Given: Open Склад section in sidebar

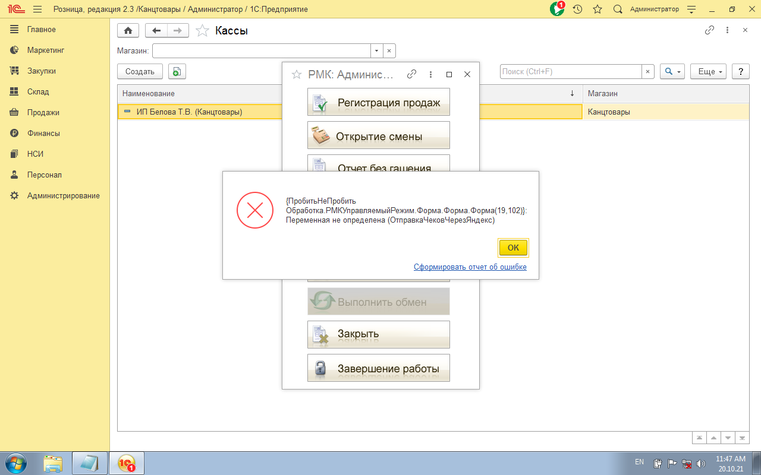Looking at the screenshot, I should coord(38,91).
